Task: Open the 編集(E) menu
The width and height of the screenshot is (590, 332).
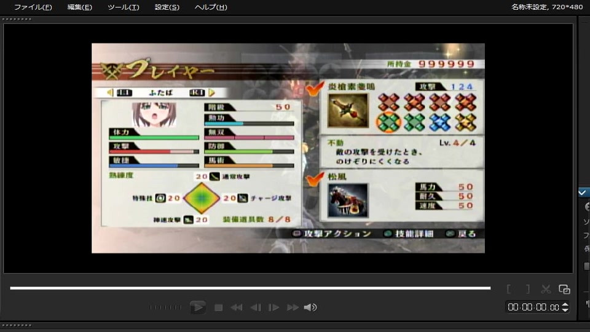Action: [79, 7]
